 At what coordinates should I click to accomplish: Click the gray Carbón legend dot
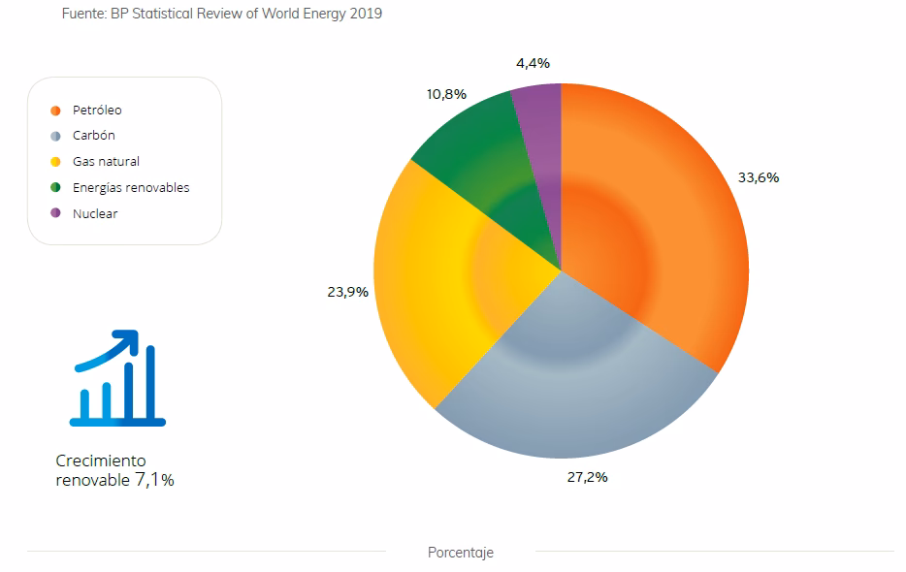tap(55, 137)
